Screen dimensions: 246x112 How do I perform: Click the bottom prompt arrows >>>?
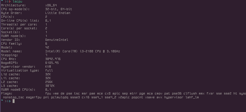click(x=8, y=101)
